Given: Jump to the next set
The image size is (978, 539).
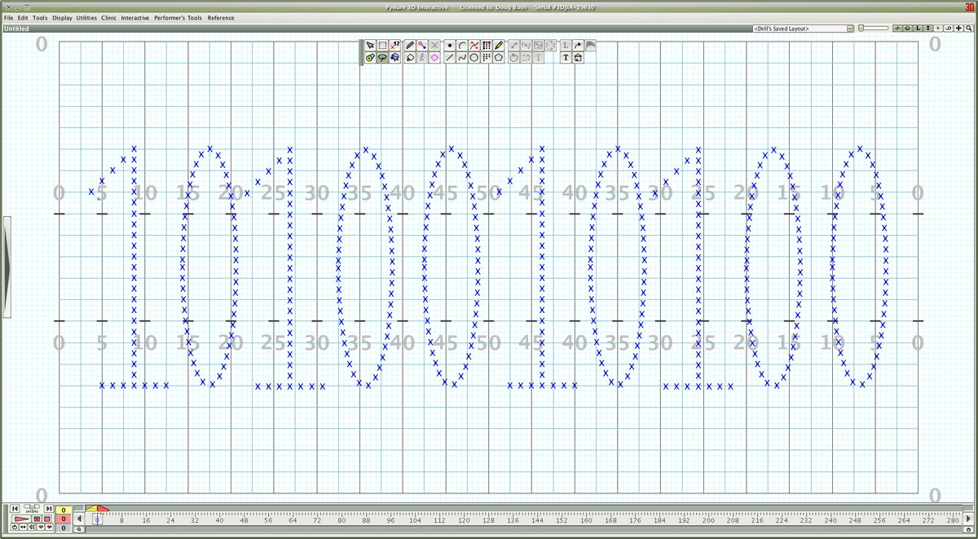Looking at the screenshot, I should coord(49,509).
